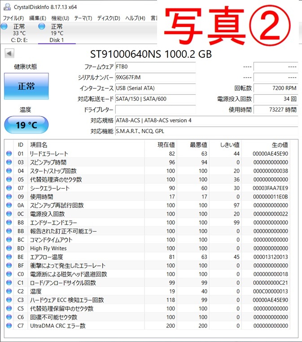This screenshot has width=302, height=342.
Task: Click the 最悪値 column header
Action: coord(193,145)
